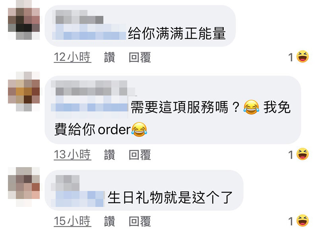
Task: Like the comment 生日礼物就是这个了
Action: coord(110,221)
